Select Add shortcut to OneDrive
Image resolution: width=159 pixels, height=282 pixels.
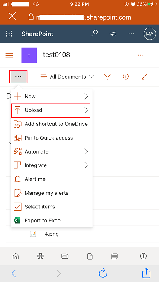52,124
